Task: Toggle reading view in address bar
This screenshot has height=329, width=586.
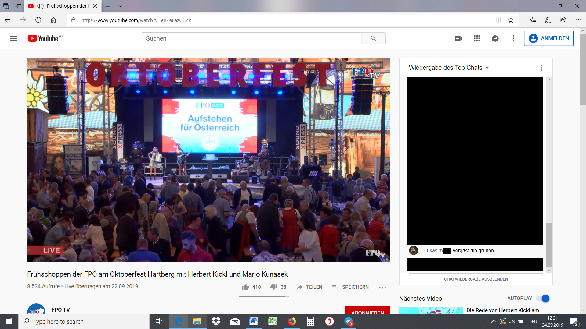Action: coord(498,20)
